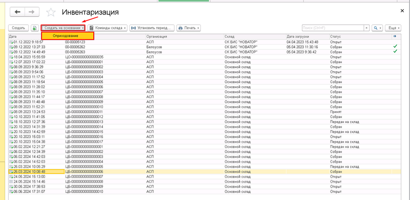This screenshot has height=200, width=410.
Task: Select the row dated 08.09.2023 13:24:53
Action: [x=204, y=112]
